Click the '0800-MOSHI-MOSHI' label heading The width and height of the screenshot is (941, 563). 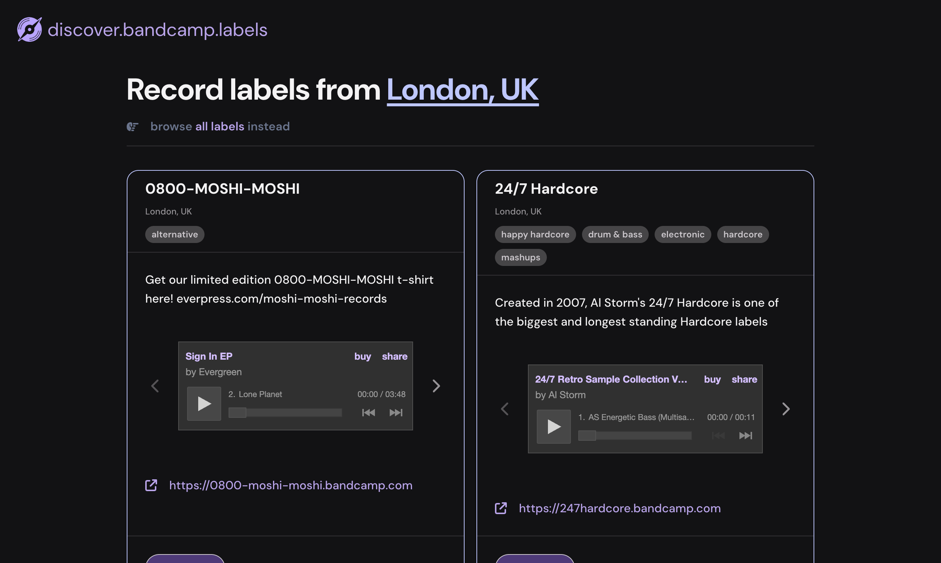coord(222,189)
